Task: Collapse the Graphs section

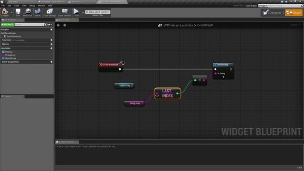Action: [x=1, y=29]
